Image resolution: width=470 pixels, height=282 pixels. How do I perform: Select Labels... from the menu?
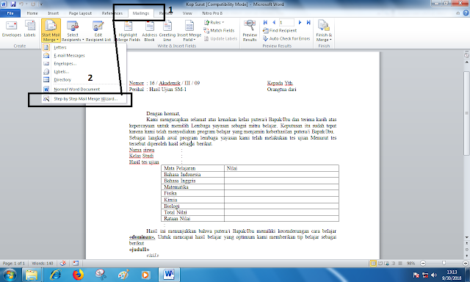84,72
